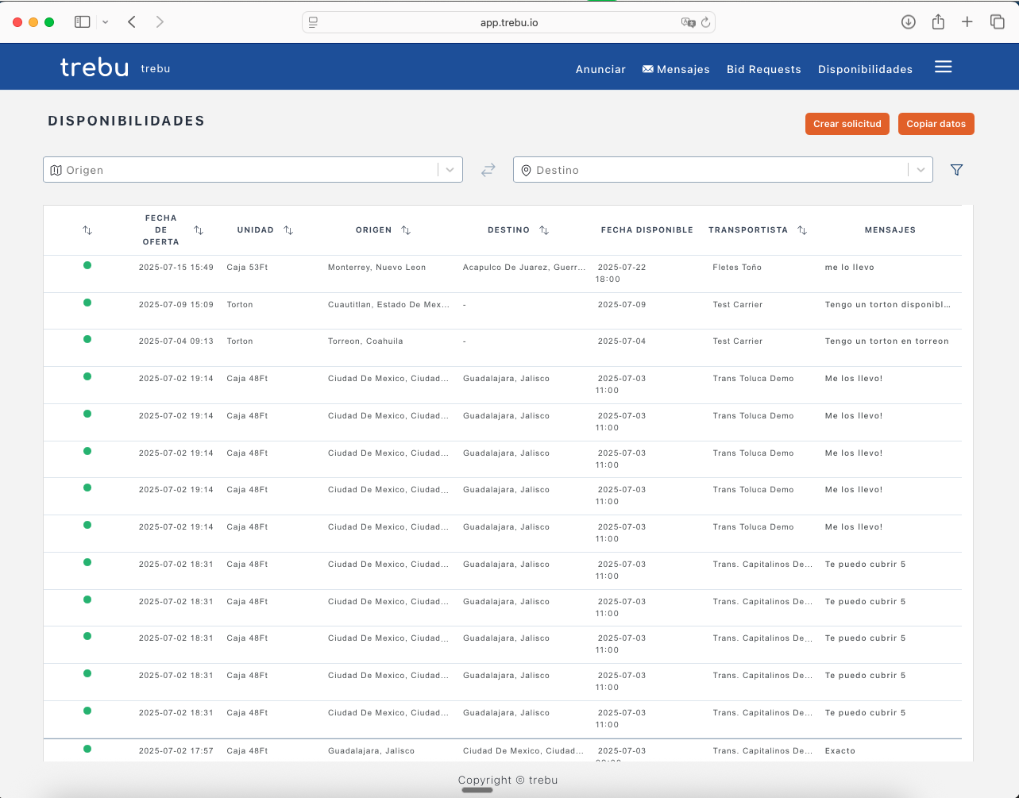Select 'Monterrey, Nuevo Leon' origin cell
This screenshot has height=798, width=1019.
pos(376,268)
